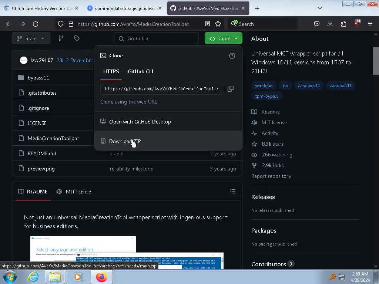Screen dimensions: 379x284
Task: Open the Downloads toolbar icon
Action: click(x=330, y=24)
